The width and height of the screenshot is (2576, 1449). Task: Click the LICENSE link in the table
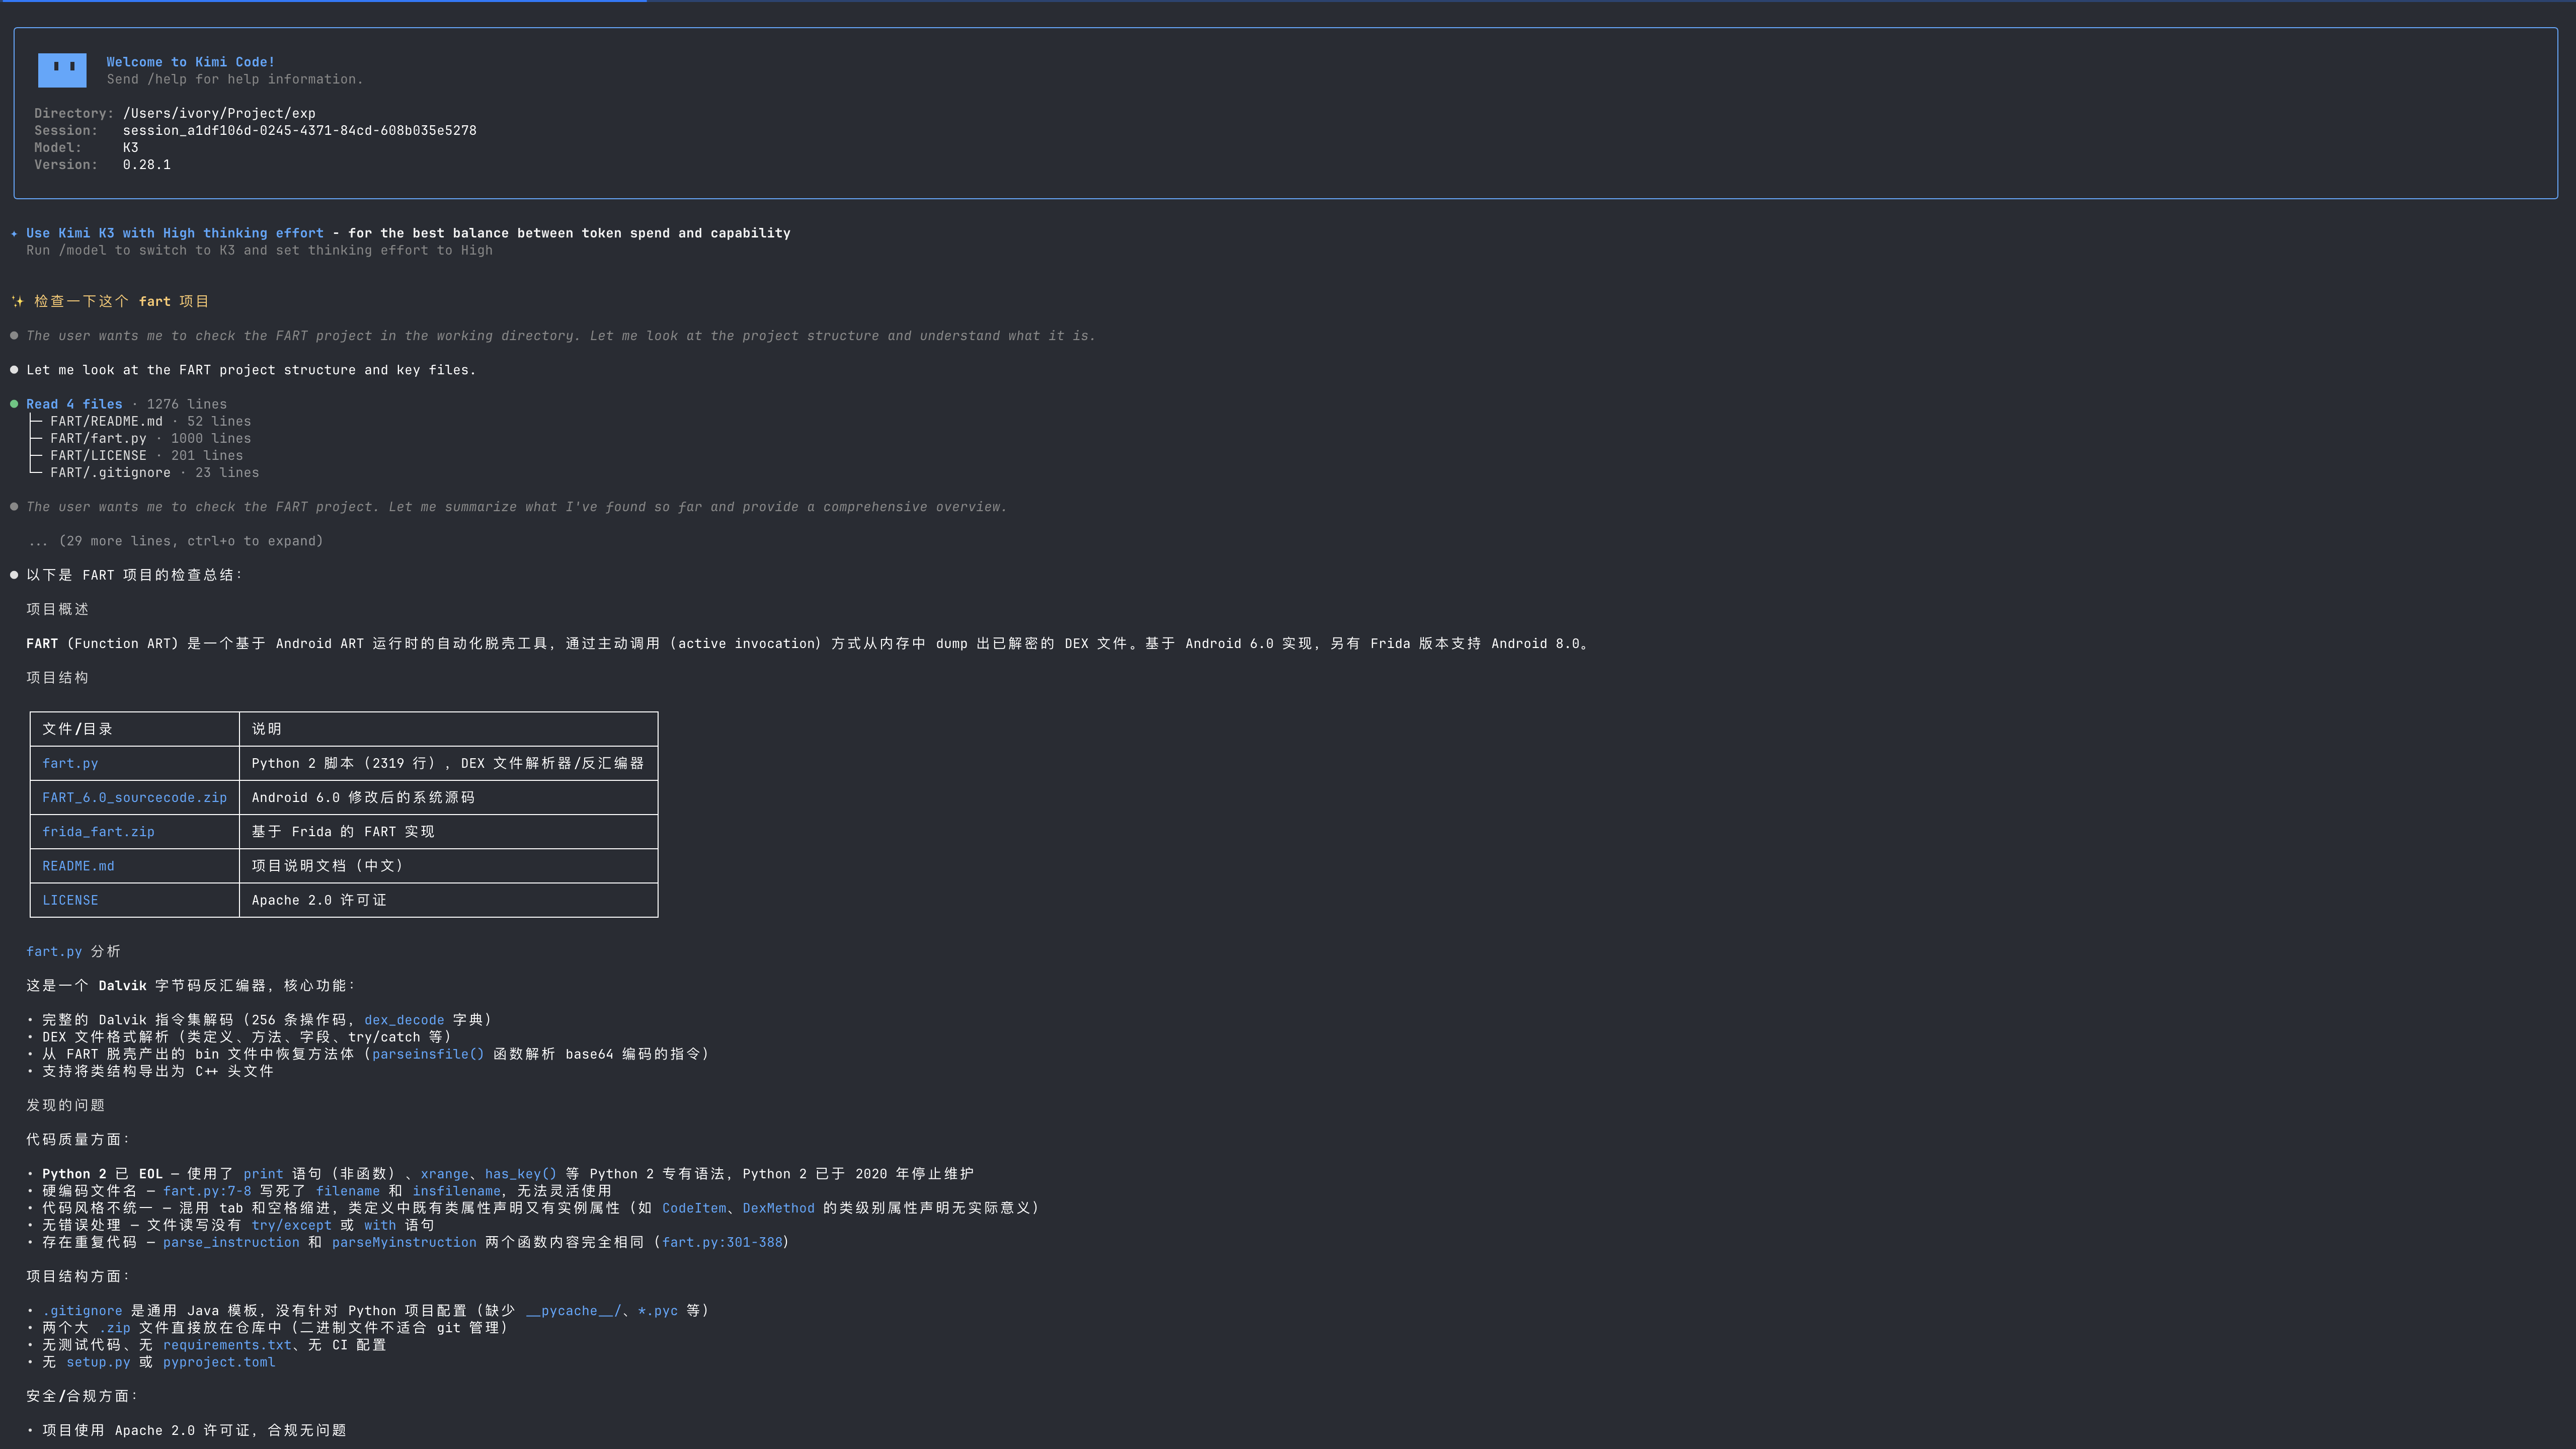click(x=70, y=900)
